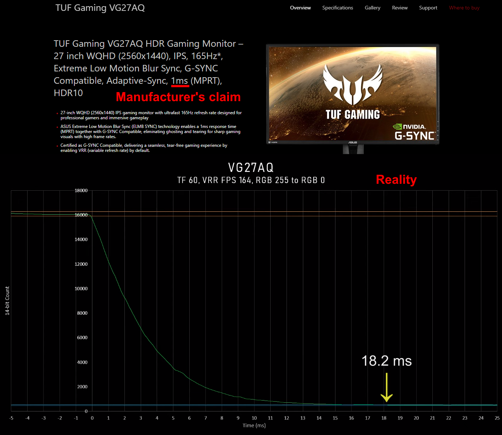Image resolution: width=502 pixels, height=435 pixels.
Task: Select the Support tab
Action: click(x=428, y=8)
